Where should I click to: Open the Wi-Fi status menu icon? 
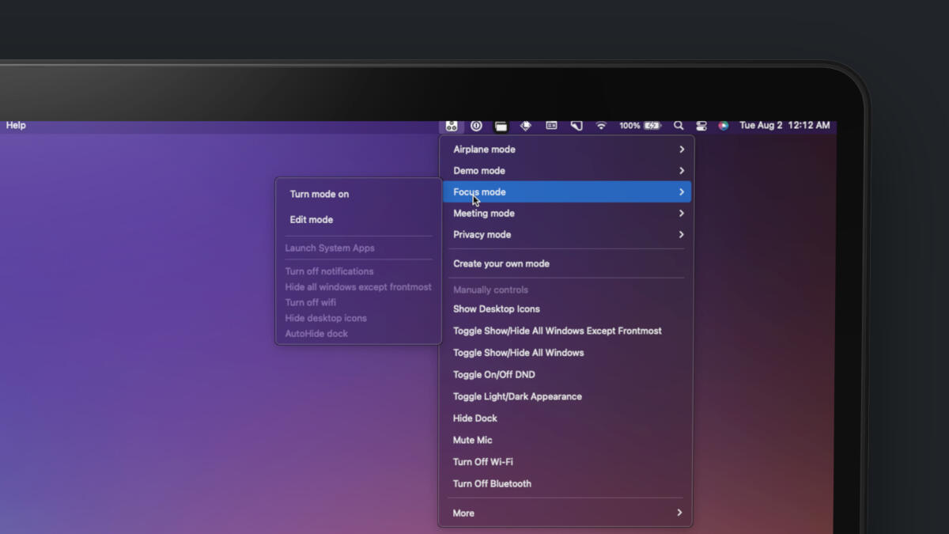(x=601, y=126)
